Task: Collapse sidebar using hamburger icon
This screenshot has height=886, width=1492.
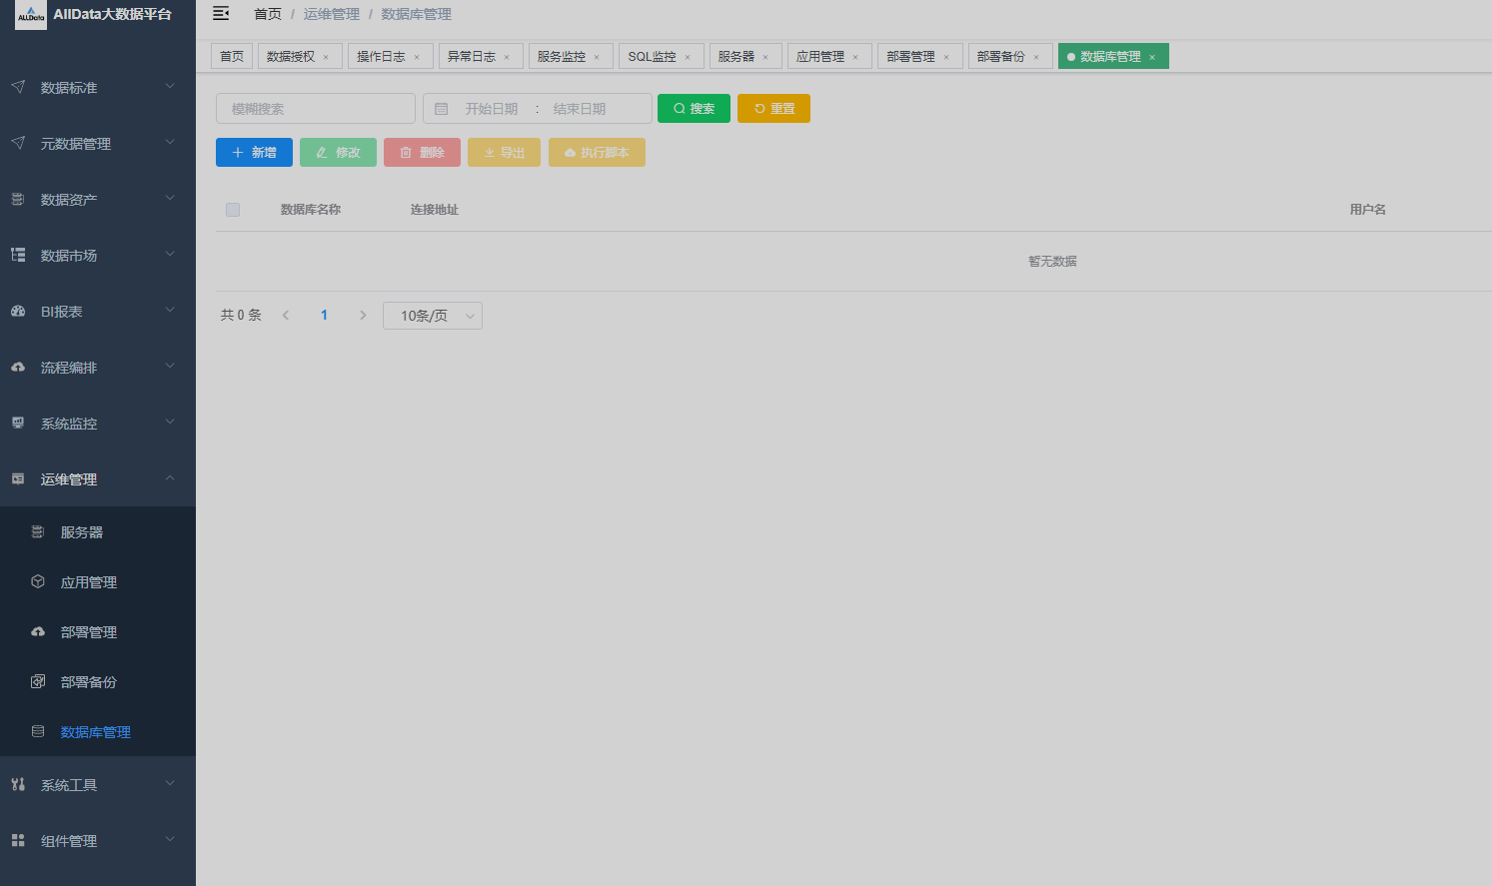Action: [x=221, y=13]
